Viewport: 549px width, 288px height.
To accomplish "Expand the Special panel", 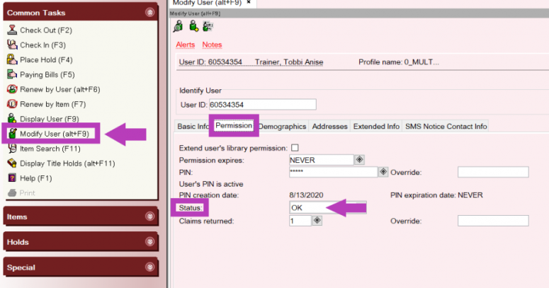I will pos(150,267).
